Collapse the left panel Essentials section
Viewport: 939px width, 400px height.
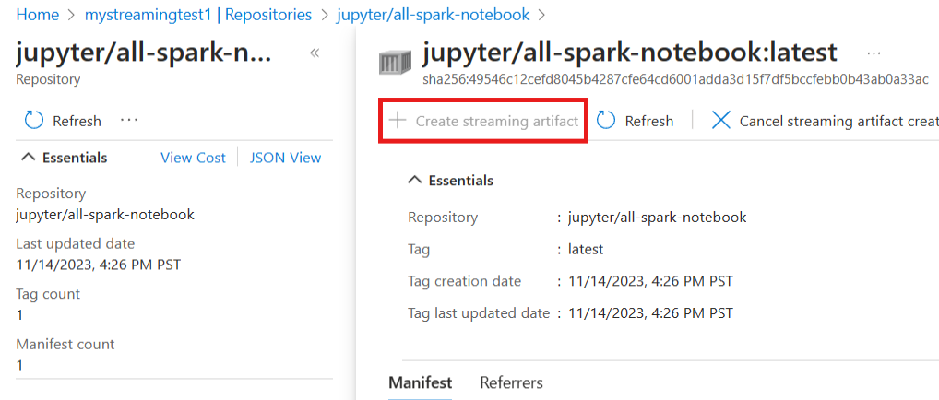point(29,158)
